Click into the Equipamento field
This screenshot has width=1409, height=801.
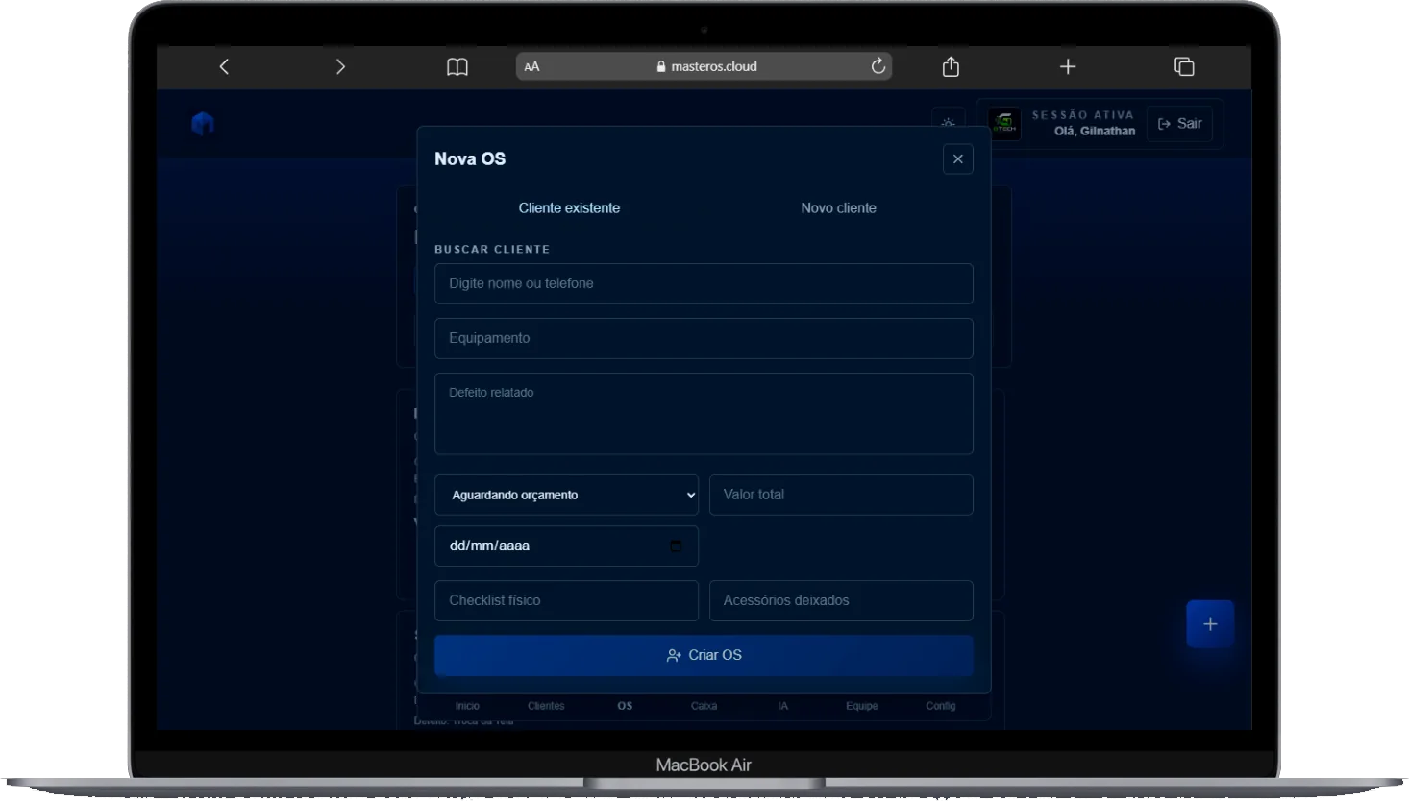[x=704, y=339]
